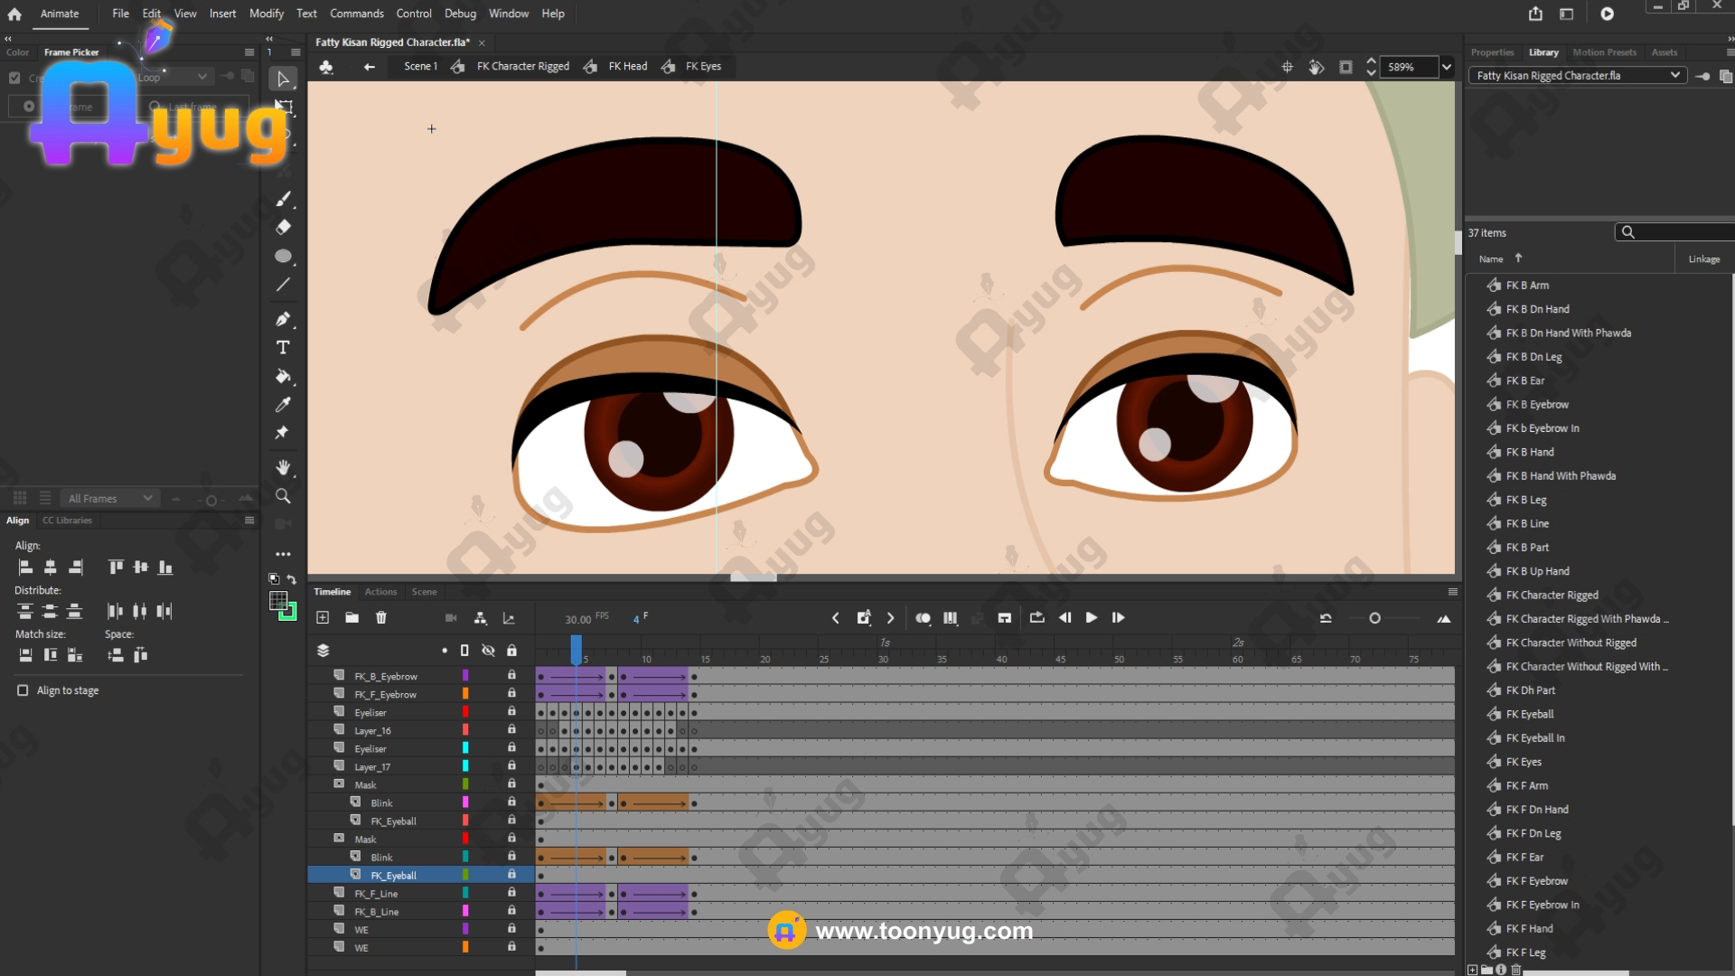This screenshot has height=976, width=1735.
Task: Delete layer with timeline trash icon
Action: [x=381, y=618]
